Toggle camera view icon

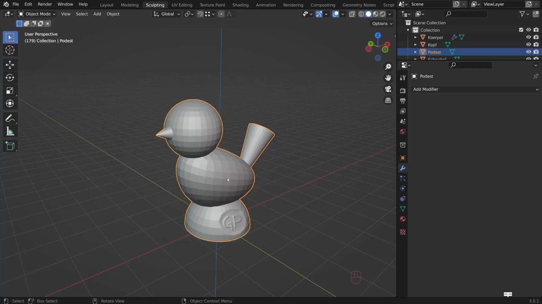coord(388,89)
